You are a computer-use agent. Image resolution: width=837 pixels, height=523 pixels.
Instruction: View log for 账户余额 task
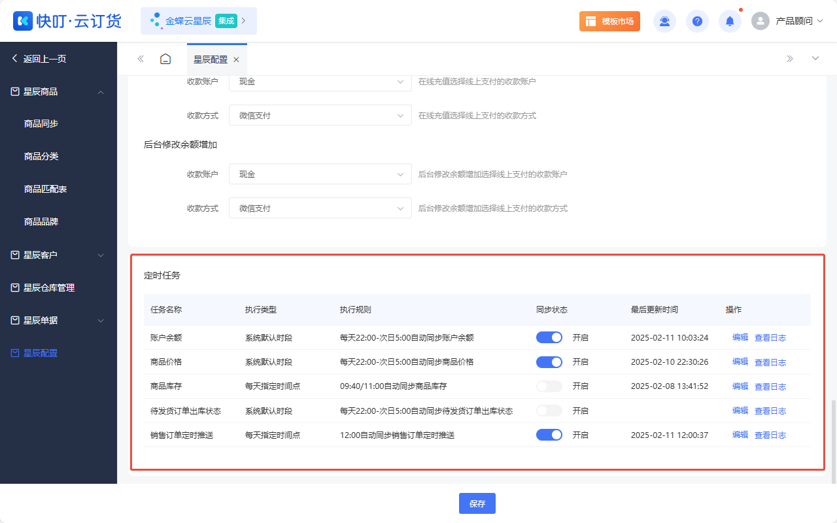click(770, 338)
